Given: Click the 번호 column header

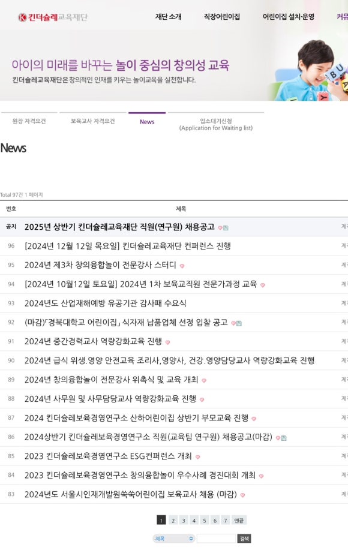Looking at the screenshot, I should tap(11, 209).
